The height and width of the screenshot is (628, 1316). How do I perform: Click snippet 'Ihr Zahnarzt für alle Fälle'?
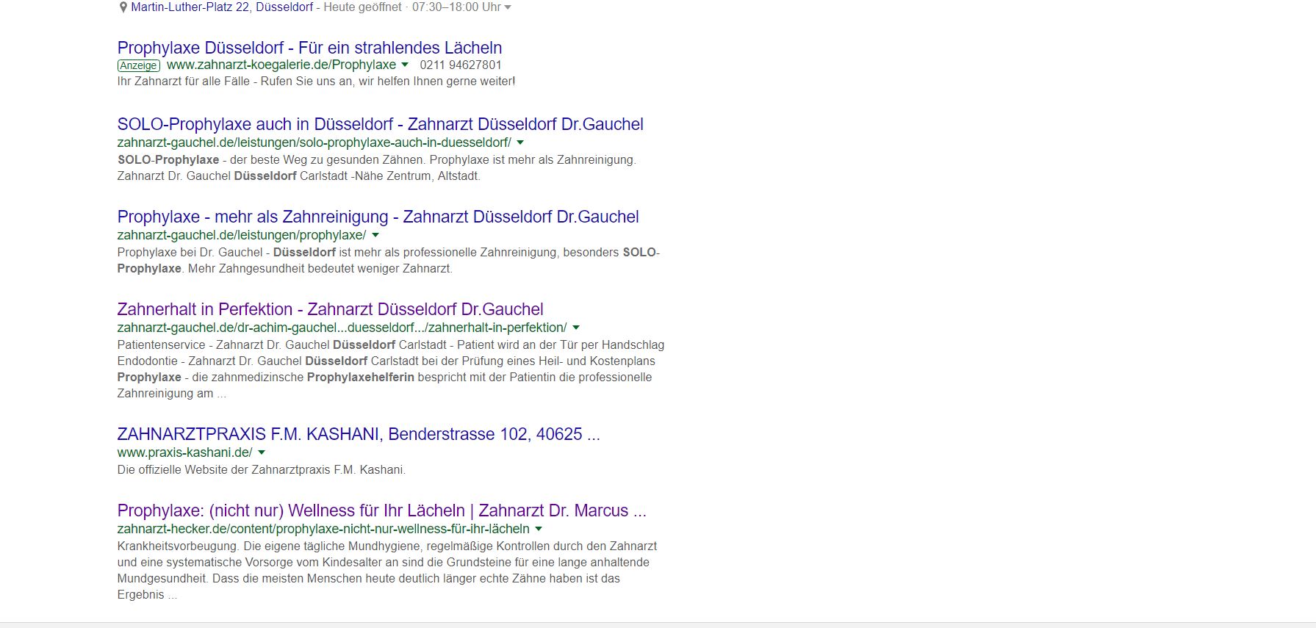pyautogui.click(x=317, y=82)
